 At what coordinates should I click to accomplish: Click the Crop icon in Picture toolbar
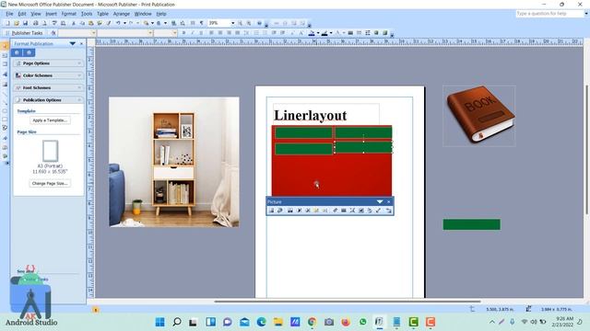point(335,211)
